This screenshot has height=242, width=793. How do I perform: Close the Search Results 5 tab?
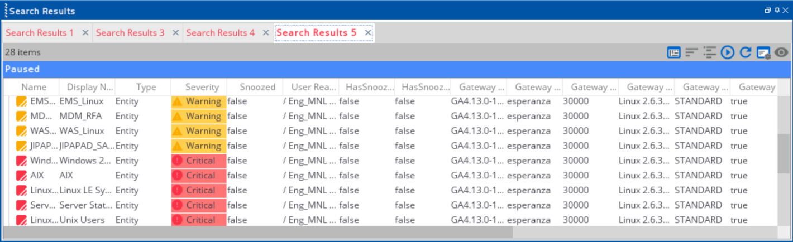pyautogui.click(x=368, y=33)
